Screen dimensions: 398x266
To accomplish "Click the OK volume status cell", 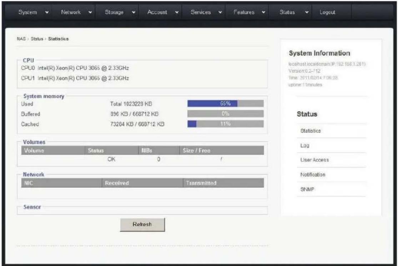I will (111, 159).
